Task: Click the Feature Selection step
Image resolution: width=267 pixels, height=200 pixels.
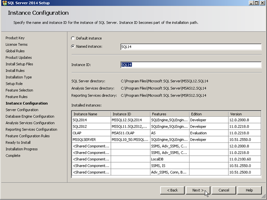Action: [19, 90]
